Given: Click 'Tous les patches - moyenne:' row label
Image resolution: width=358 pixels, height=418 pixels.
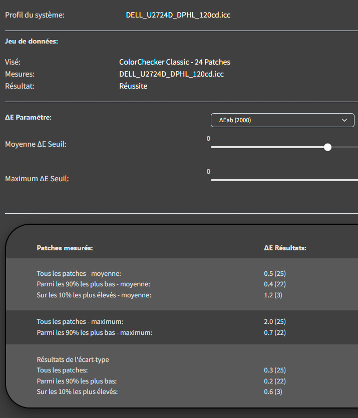Looking at the screenshot, I should (x=79, y=273).
